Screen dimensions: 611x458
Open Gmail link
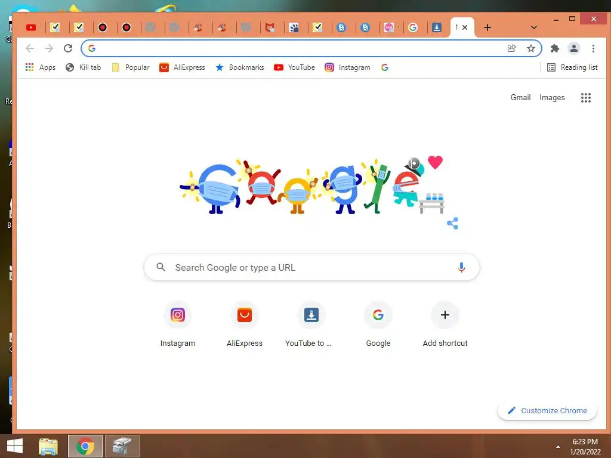520,97
